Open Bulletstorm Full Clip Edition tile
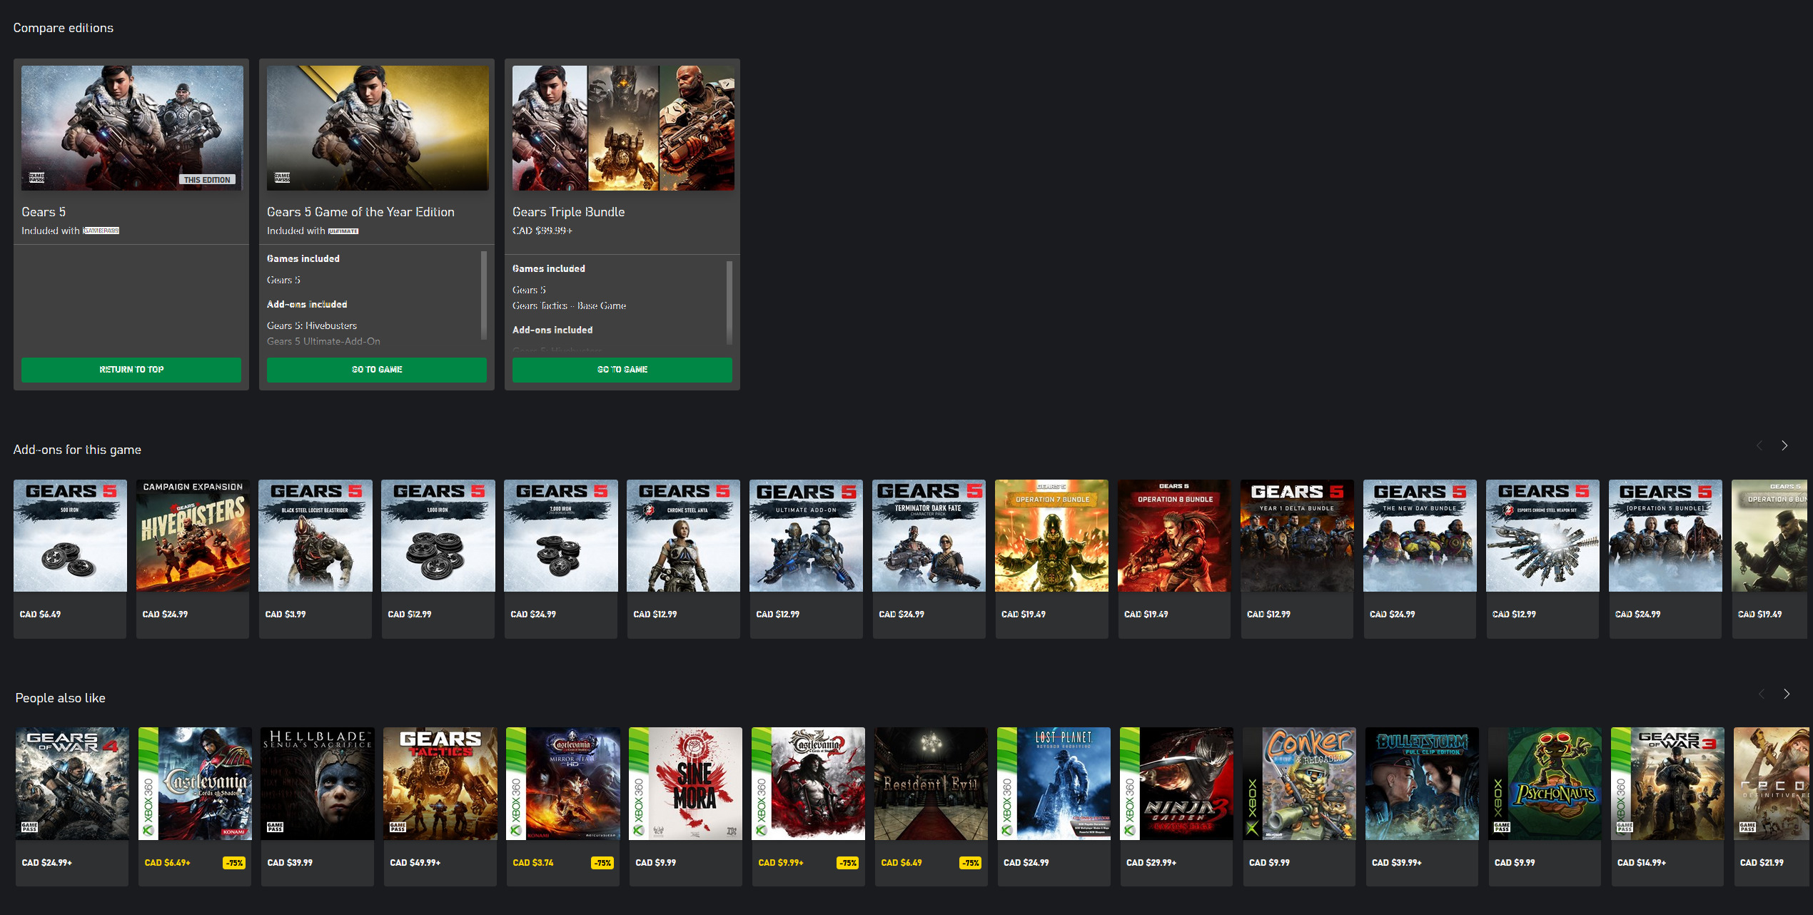This screenshot has height=915, width=1813. (1423, 807)
